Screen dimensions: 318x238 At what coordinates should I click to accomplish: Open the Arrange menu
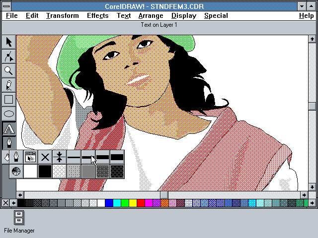click(151, 15)
